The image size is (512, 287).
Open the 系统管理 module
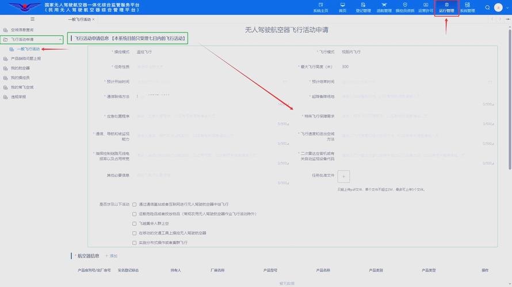click(x=467, y=7)
